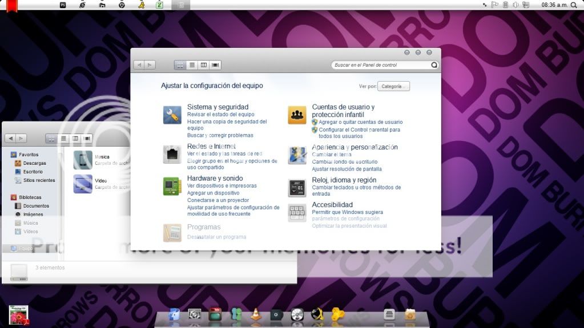Launch VLC cone from the dock
The image size is (584, 328).
256,315
